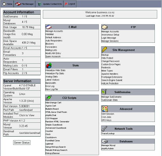Open the FormMail Clone link
The width and height of the screenshot is (162, 156).
coord(53,141)
